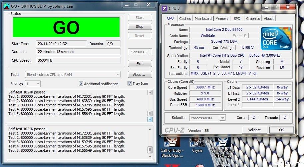Click the Rated FSB 1600.0 MHz value
Screen dimensions: 304x167
pyautogui.click(x=205, y=105)
